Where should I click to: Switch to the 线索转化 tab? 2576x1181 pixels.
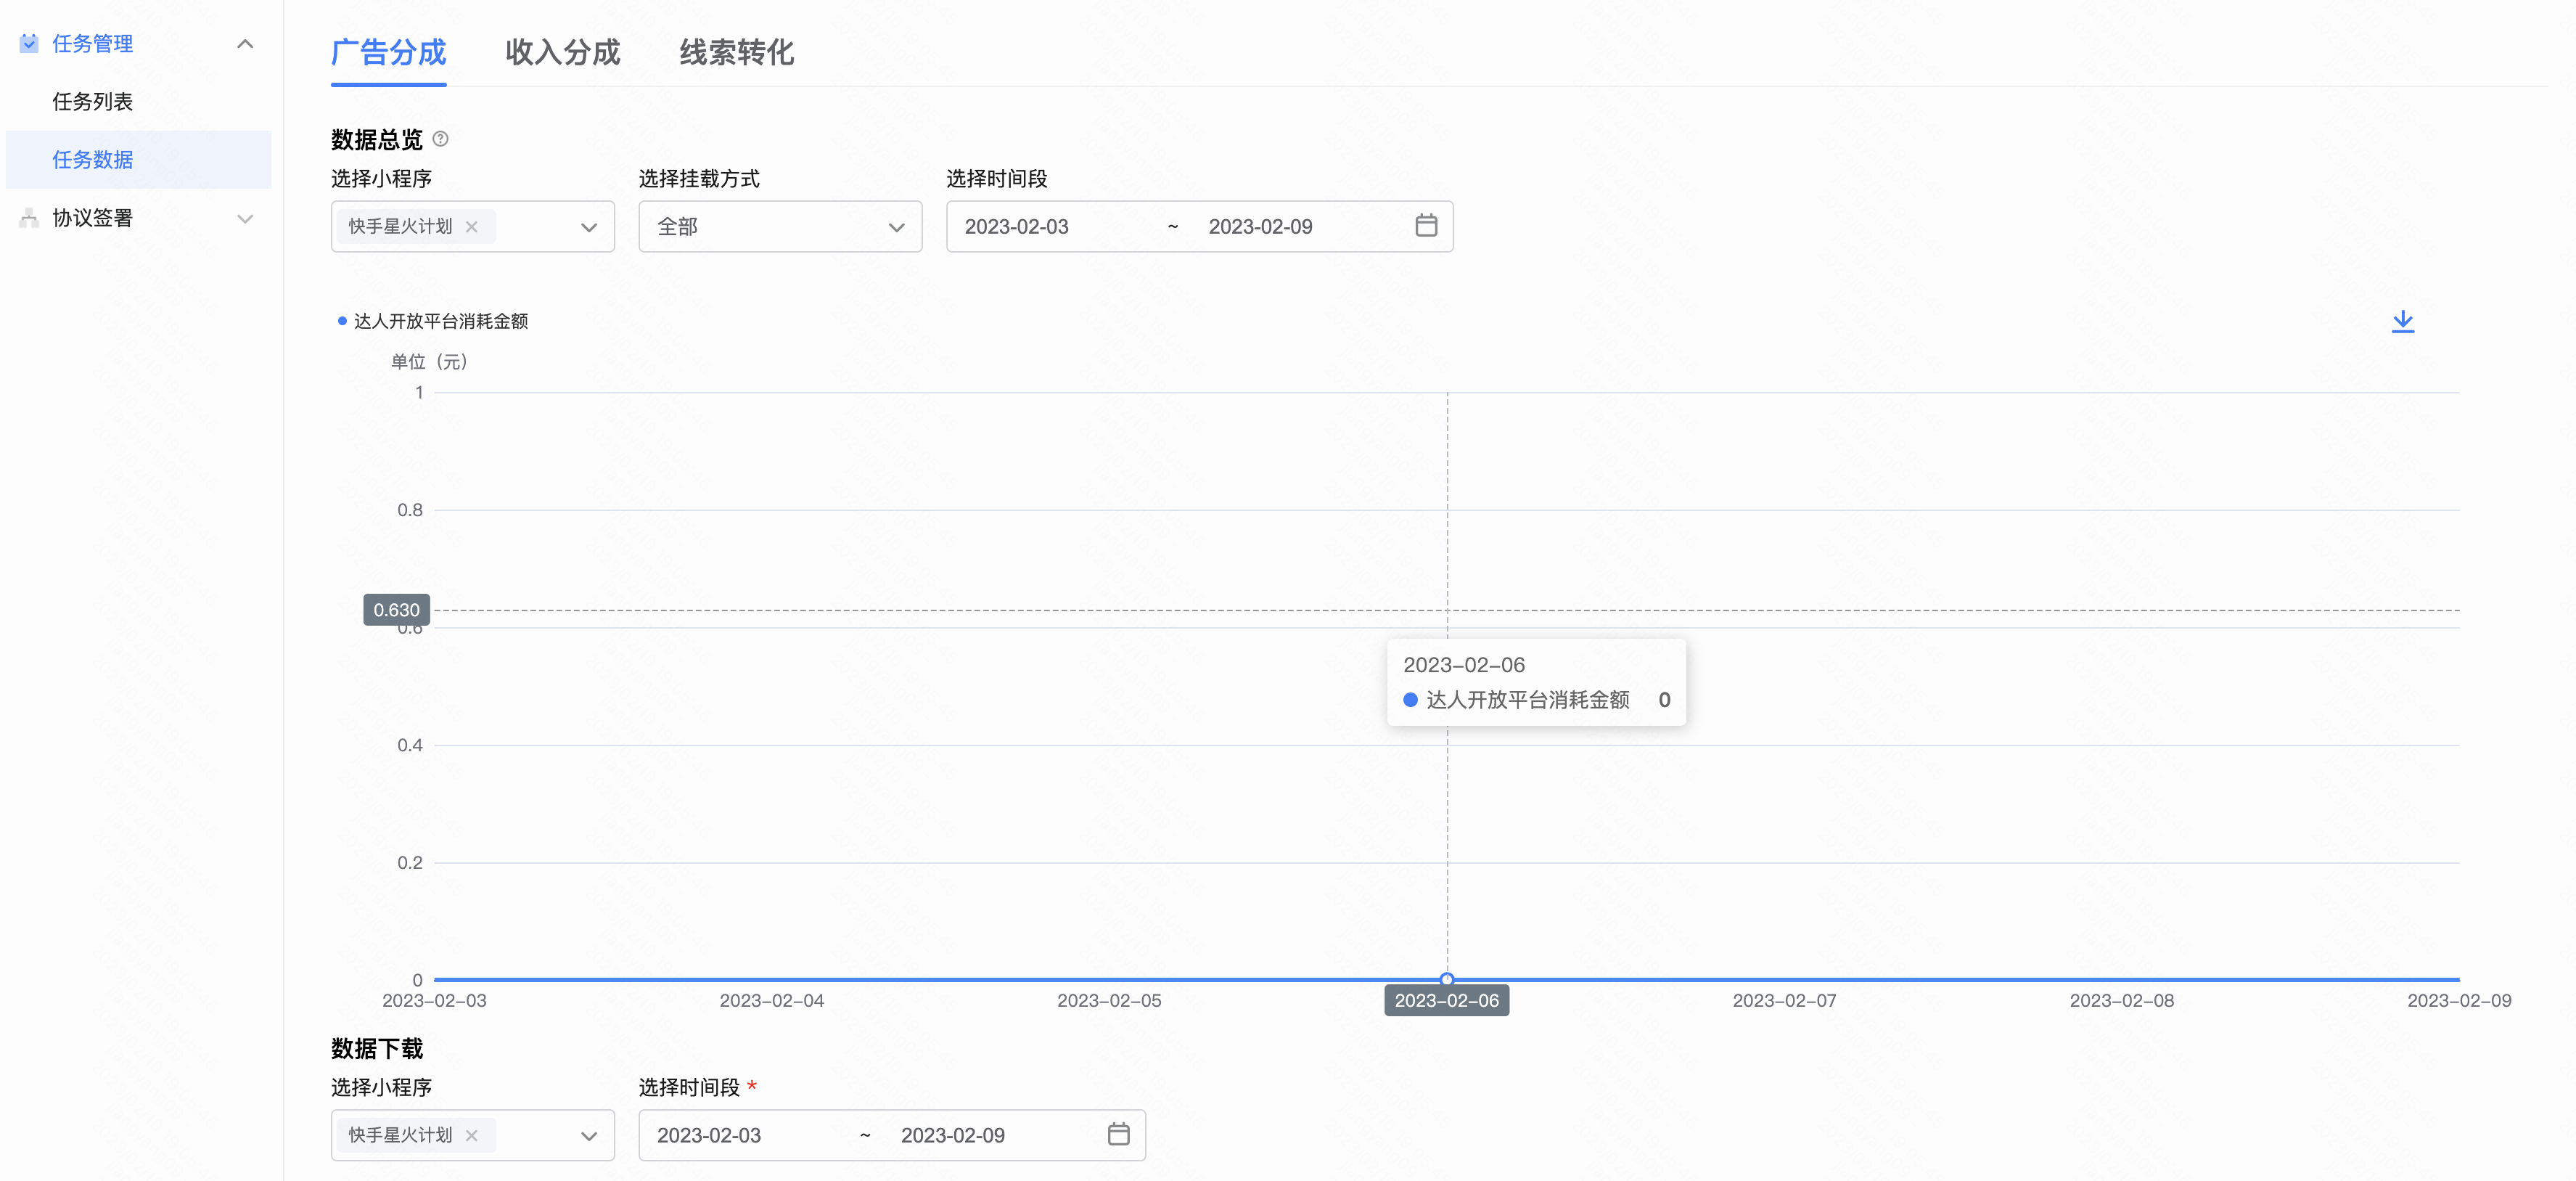tap(736, 52)
